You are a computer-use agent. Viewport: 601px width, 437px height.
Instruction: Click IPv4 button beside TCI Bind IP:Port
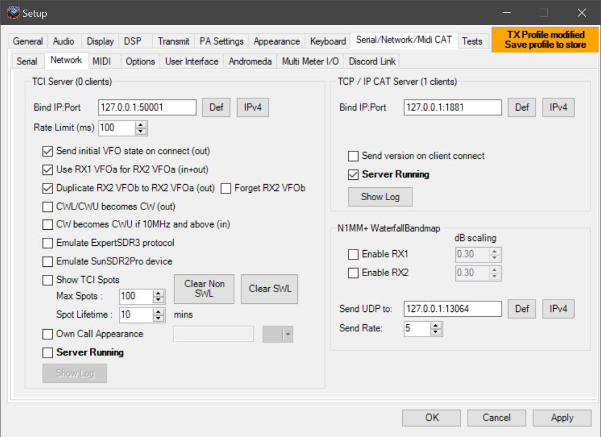click(252, 107)
